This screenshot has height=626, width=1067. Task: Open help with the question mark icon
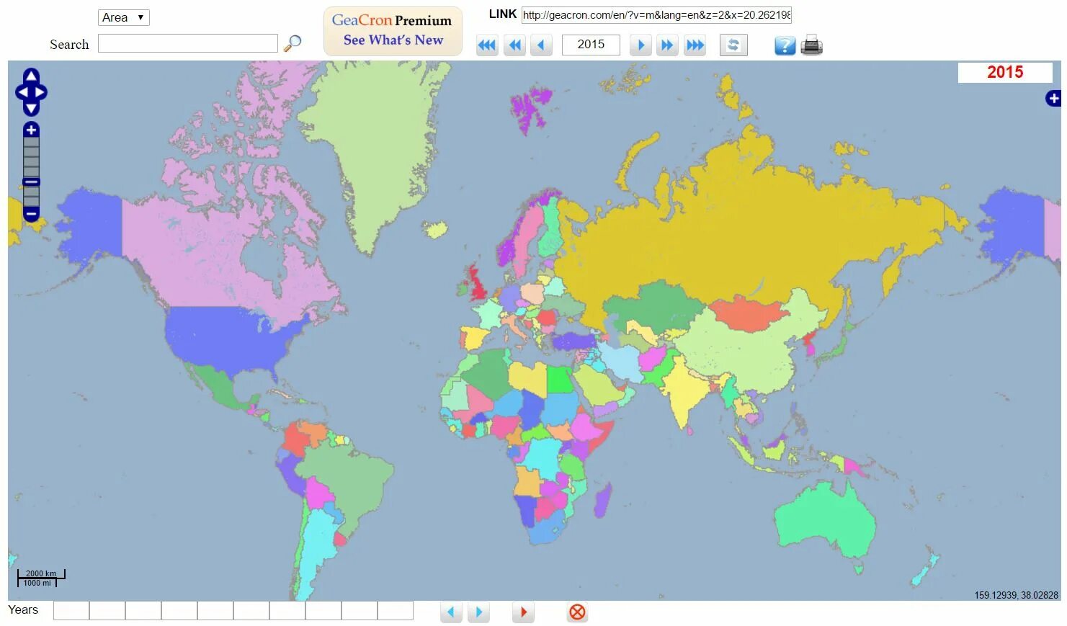785,46
